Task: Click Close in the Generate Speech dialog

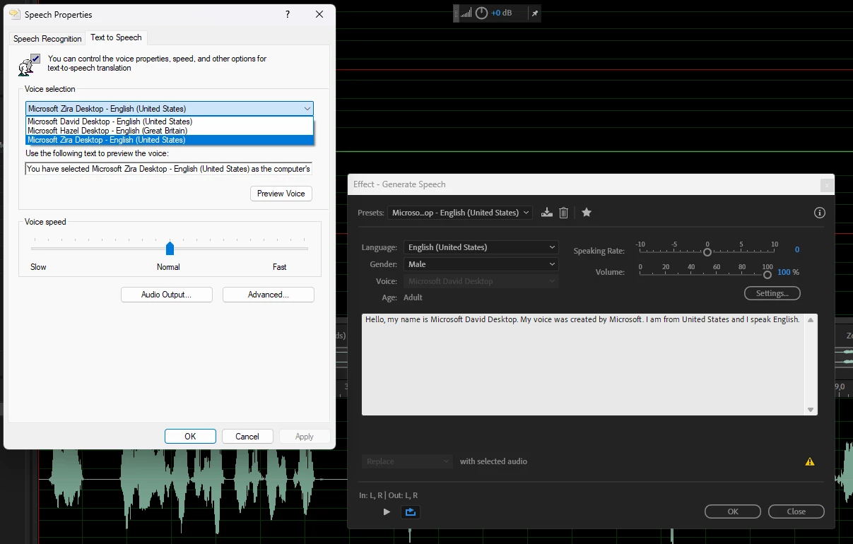Action: 796,512
